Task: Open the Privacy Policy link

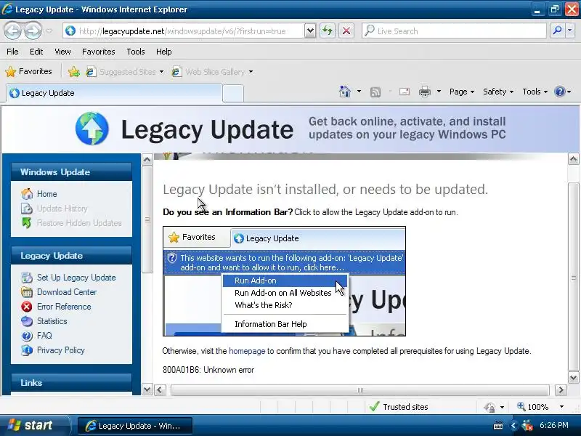Action: (x=61, y=350)
